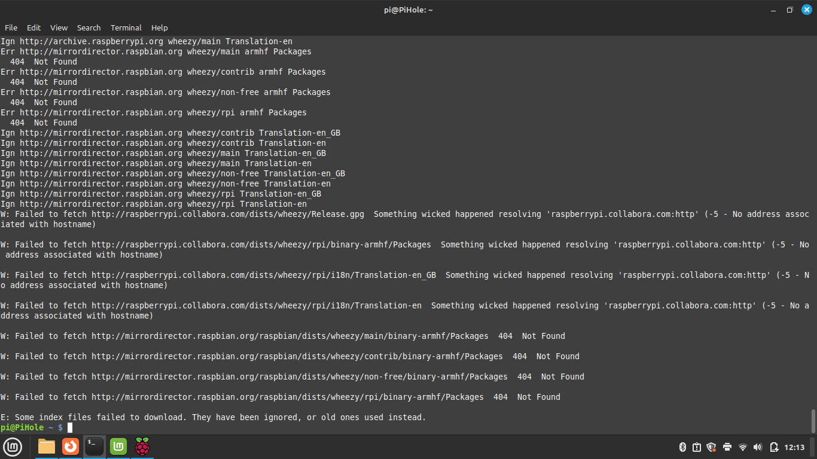817x459 pixels.
Task: Click 'Ign' wheezy/non-free Translation-en line
Action: coord(165,183)
